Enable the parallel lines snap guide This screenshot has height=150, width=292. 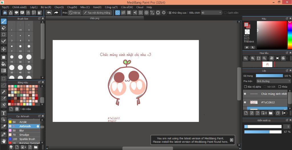(x=123, y=12)
